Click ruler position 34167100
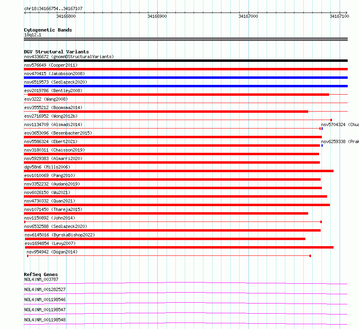The image size is (359, 329). [x=339, y=16]
